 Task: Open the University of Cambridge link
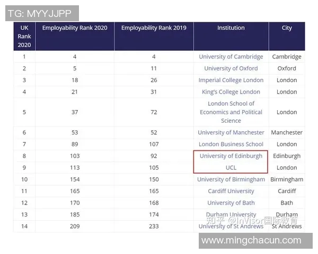(231, 57)
